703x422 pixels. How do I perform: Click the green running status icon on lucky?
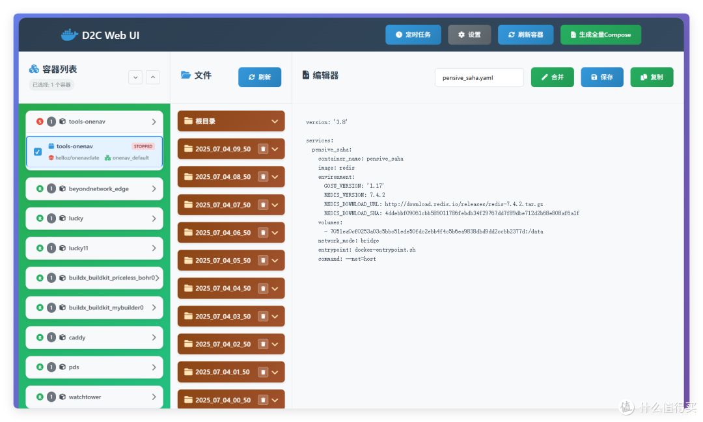tap(40, 218)
